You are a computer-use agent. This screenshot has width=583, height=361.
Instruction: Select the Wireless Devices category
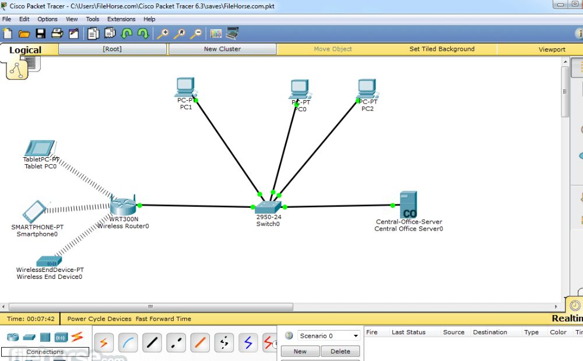click(61, 337)
